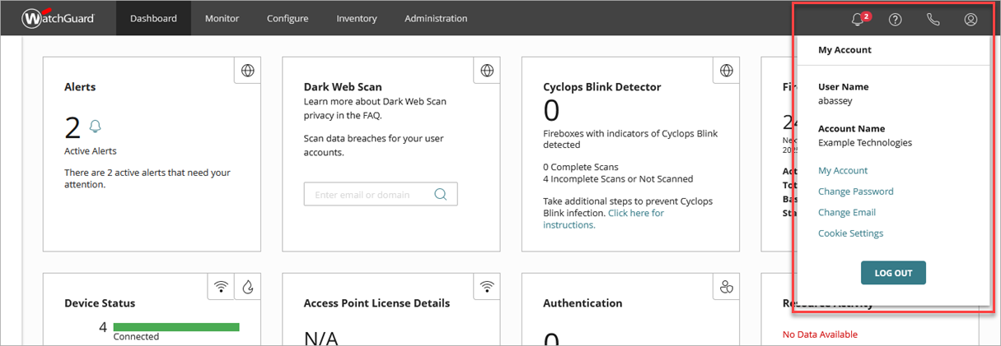Click the Wi-Fi icon on Device Status card
The height and width of the screenshot is (346, 1001).
221,287
